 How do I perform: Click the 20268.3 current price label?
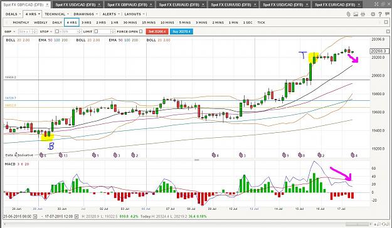pos(379,51)
